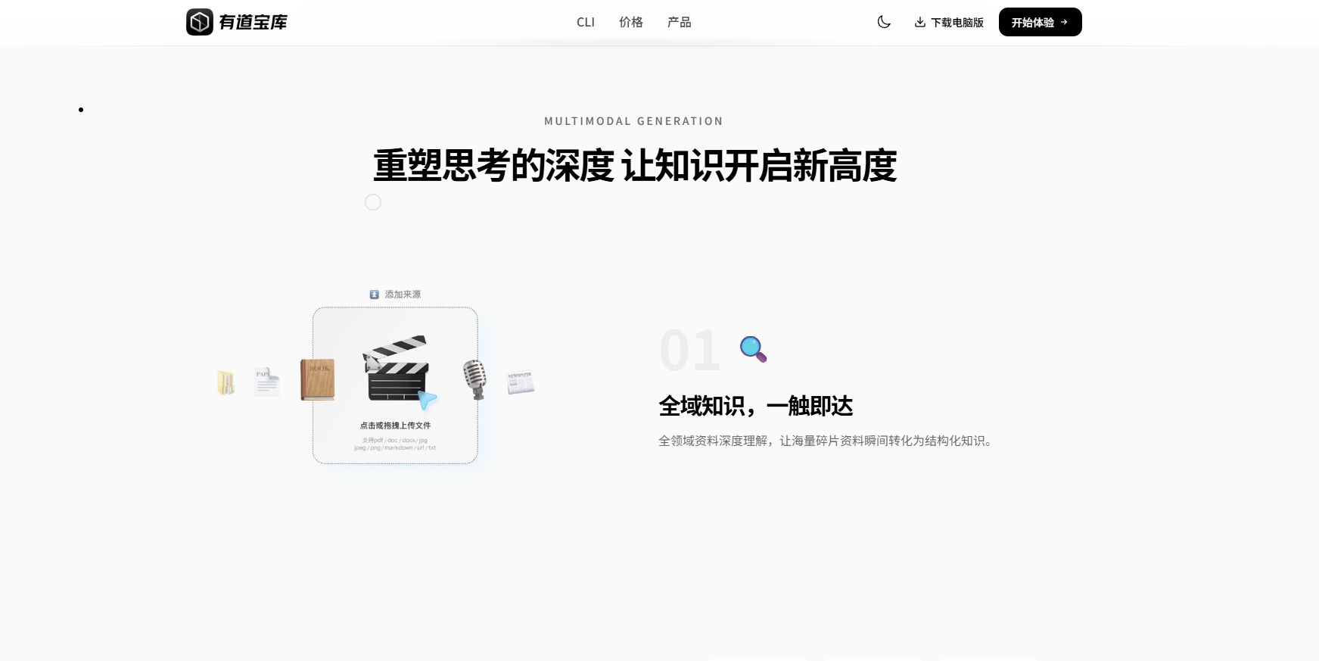Select the paper document icon
1319x661 pixels.
tap(266, 382)
